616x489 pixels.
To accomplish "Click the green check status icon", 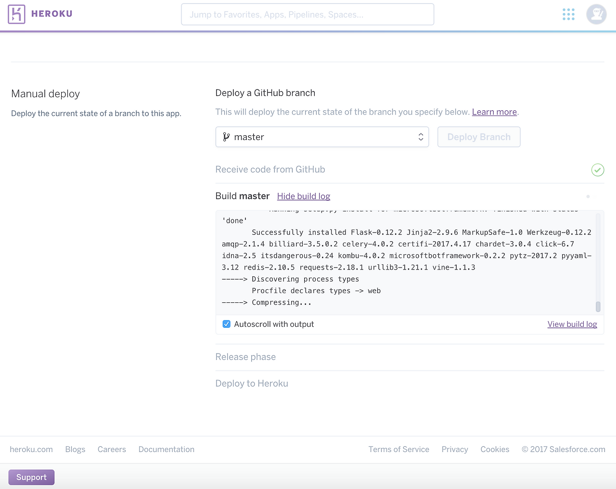I will (598, 170).
